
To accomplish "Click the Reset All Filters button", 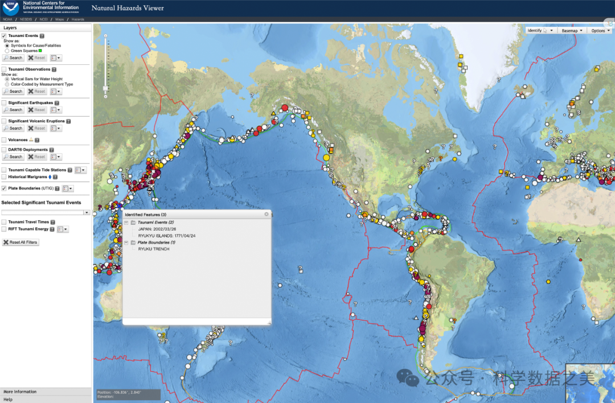I will point(20,242).
